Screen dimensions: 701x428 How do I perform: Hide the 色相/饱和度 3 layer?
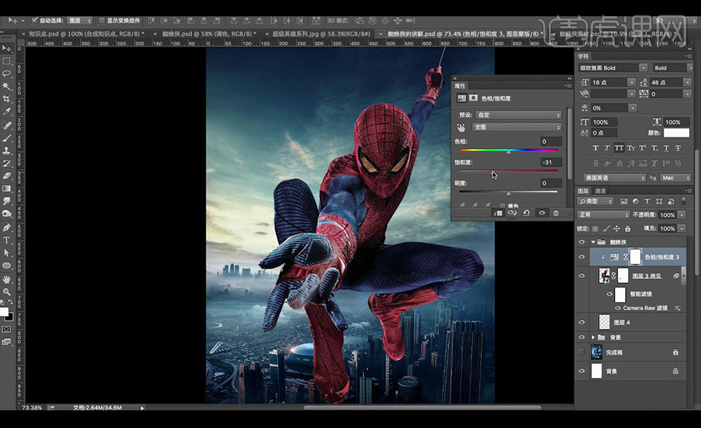click(x=581, y=257)
